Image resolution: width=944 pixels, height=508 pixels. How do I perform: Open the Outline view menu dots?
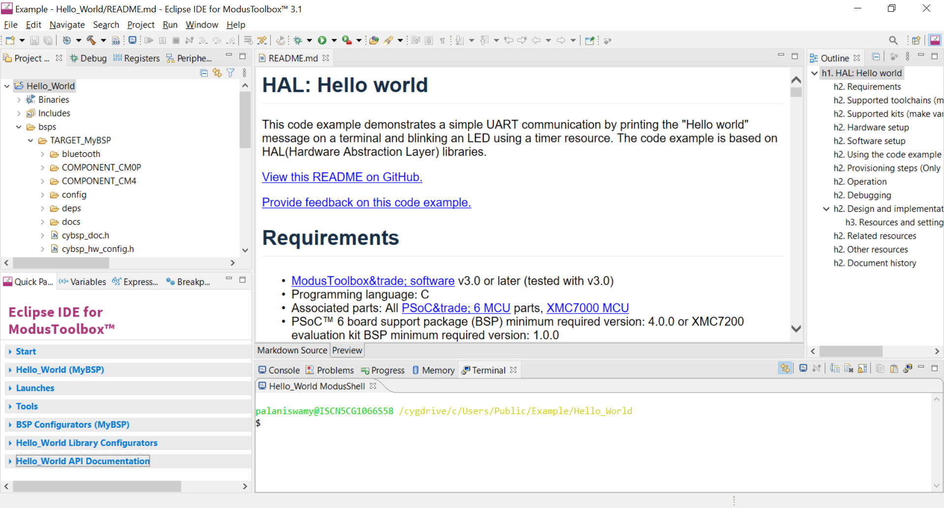pyautogui.click(x=908, y=57)
